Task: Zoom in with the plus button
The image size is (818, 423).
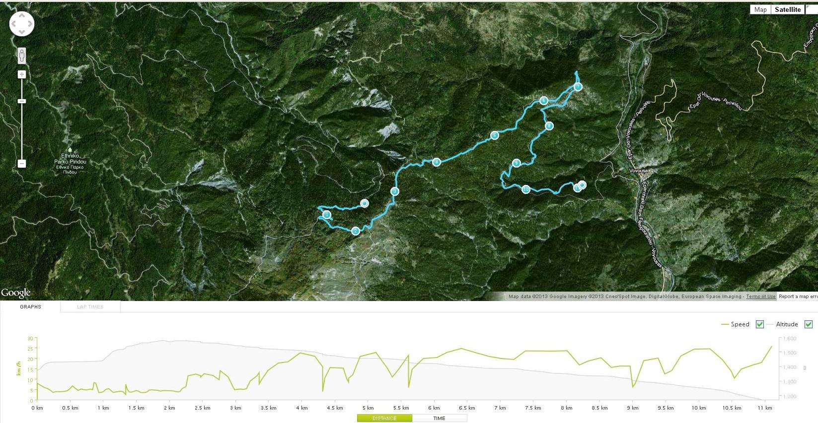Action: point(22,74)
